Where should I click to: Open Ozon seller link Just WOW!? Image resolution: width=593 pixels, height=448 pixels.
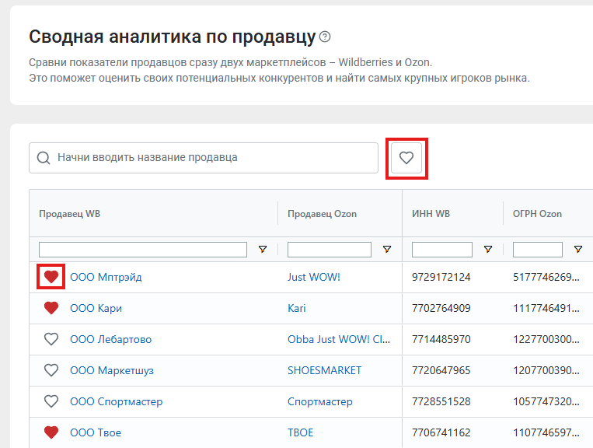314,277
